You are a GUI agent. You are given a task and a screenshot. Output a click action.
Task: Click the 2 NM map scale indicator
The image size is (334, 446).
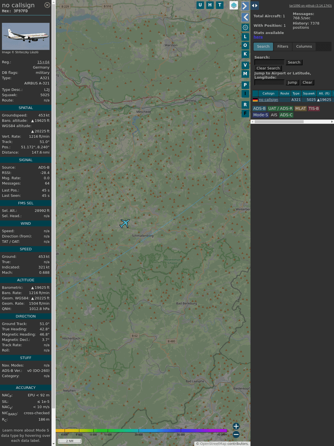pyautogui.click(x=70, y=441)
